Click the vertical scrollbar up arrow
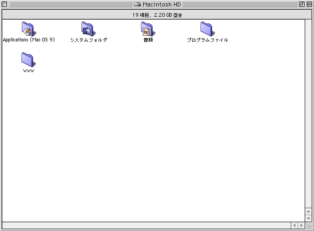 point(308,211)
